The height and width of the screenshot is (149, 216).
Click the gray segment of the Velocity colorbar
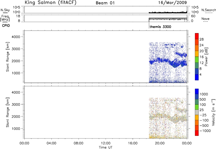(197, 112)
